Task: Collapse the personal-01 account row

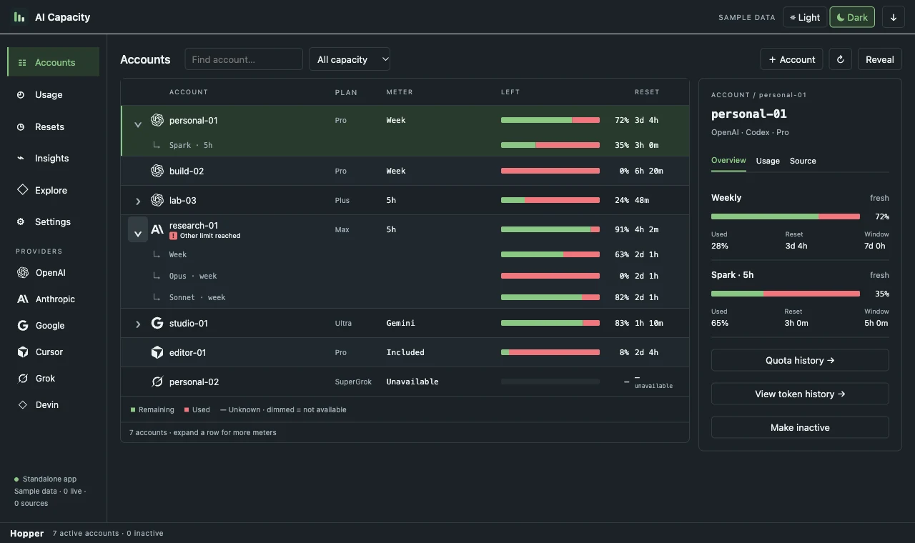Action: pyautogui.click(x=138, y=124)
